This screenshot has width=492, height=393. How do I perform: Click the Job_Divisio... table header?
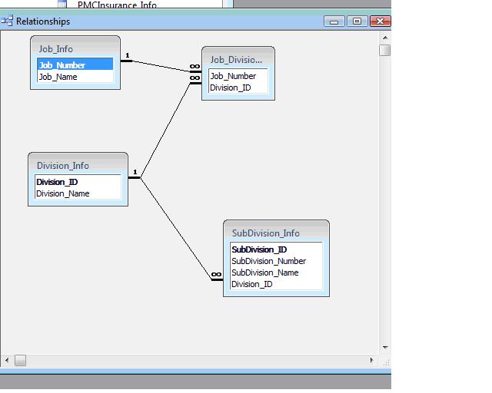[236, 60]
